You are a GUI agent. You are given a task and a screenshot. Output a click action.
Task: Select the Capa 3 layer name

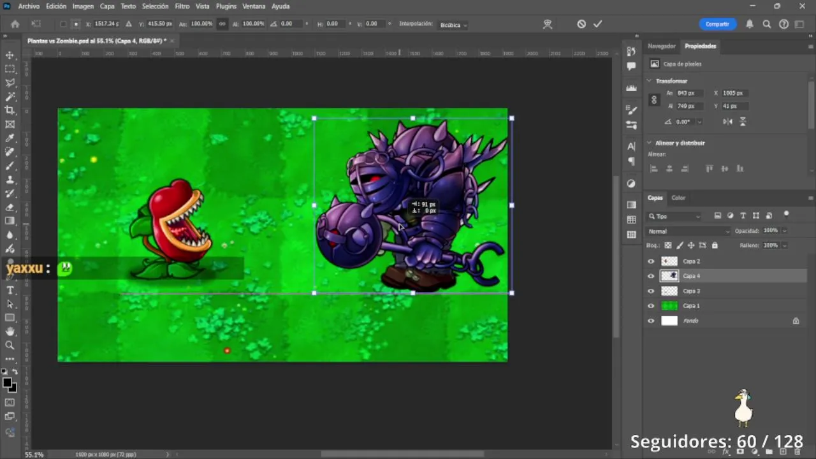[x=691, y=291]
